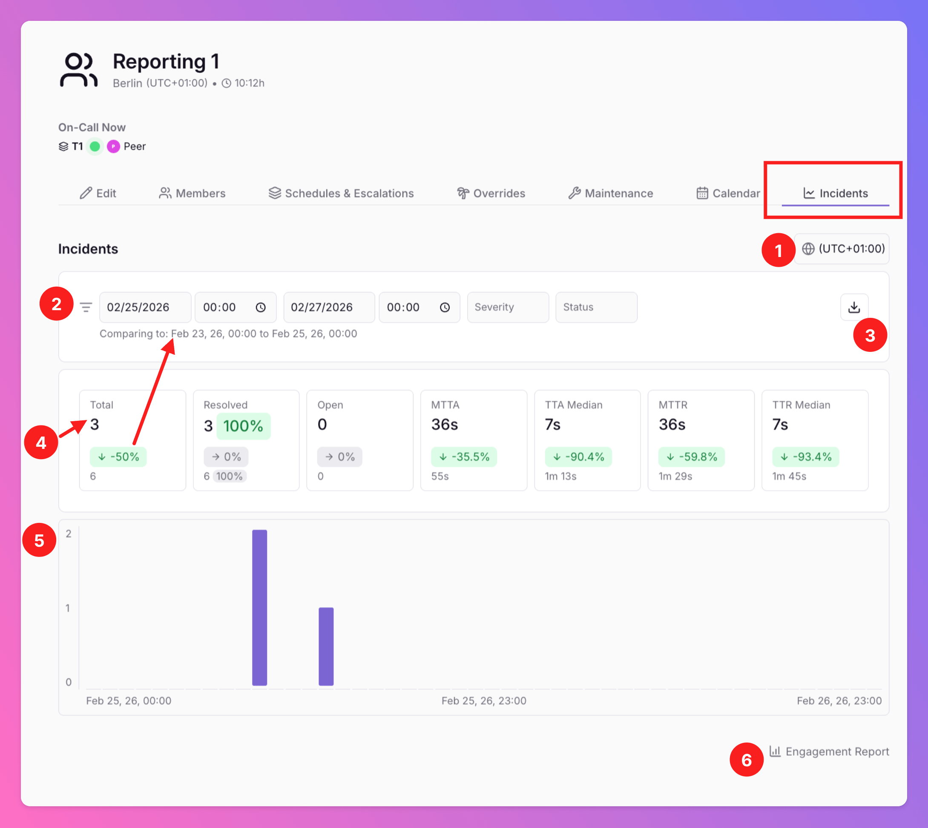Click the tallest bar in chart
Screen dimensions: 928x828
[259, 607]
